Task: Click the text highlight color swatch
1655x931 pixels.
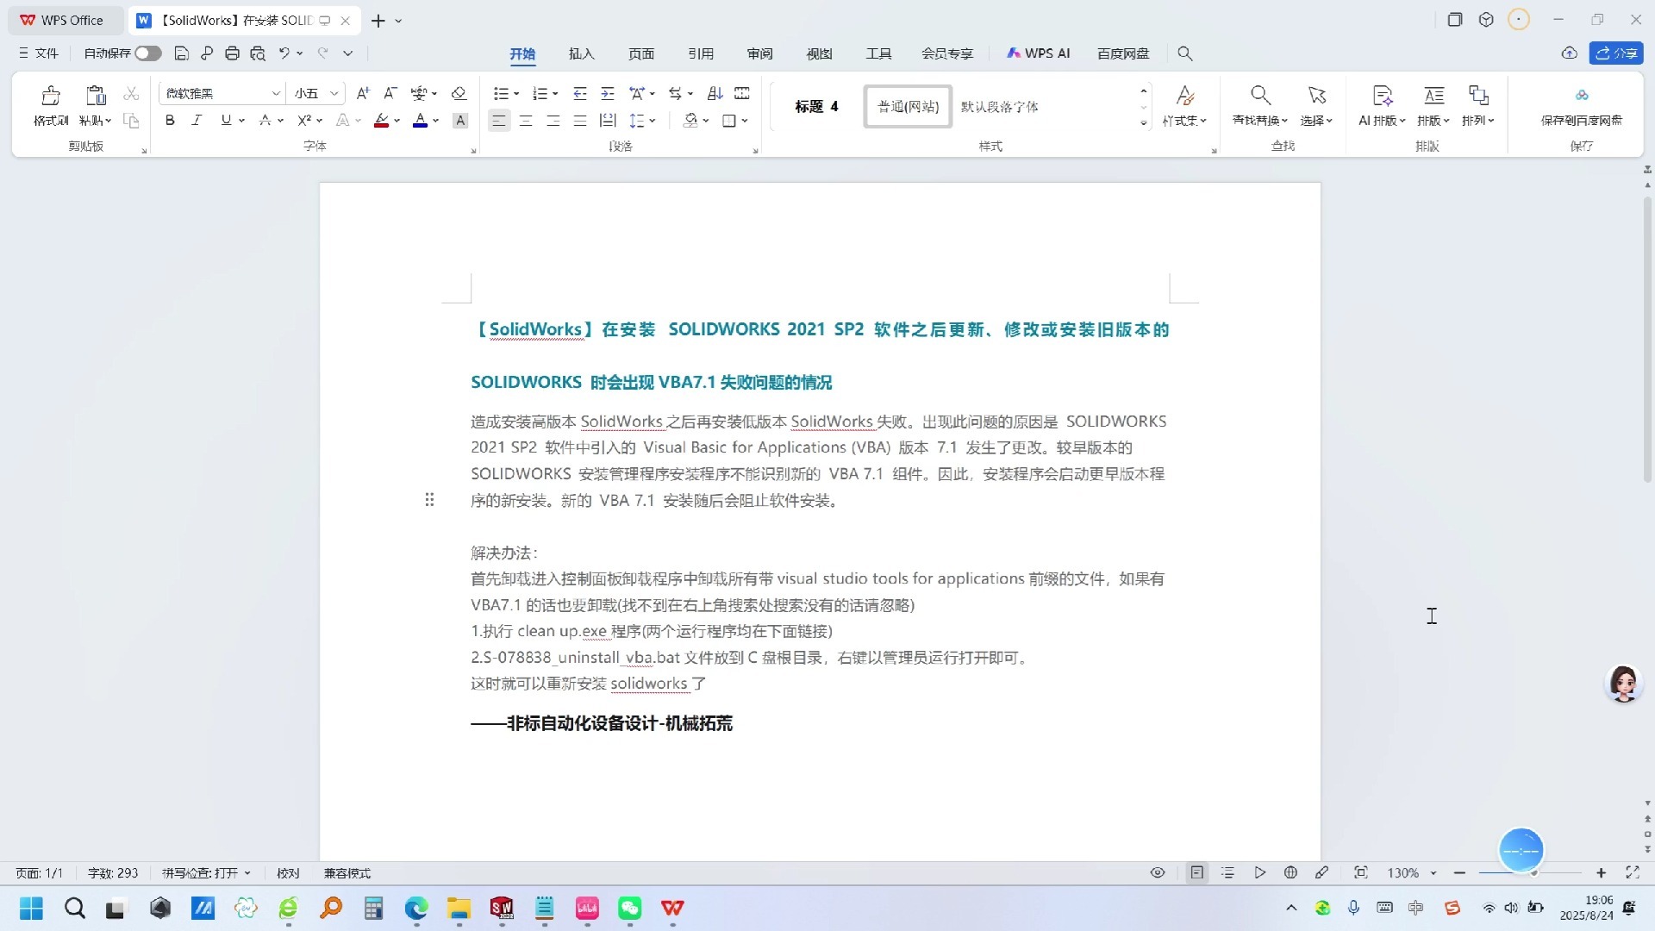Action: point(381,121)
